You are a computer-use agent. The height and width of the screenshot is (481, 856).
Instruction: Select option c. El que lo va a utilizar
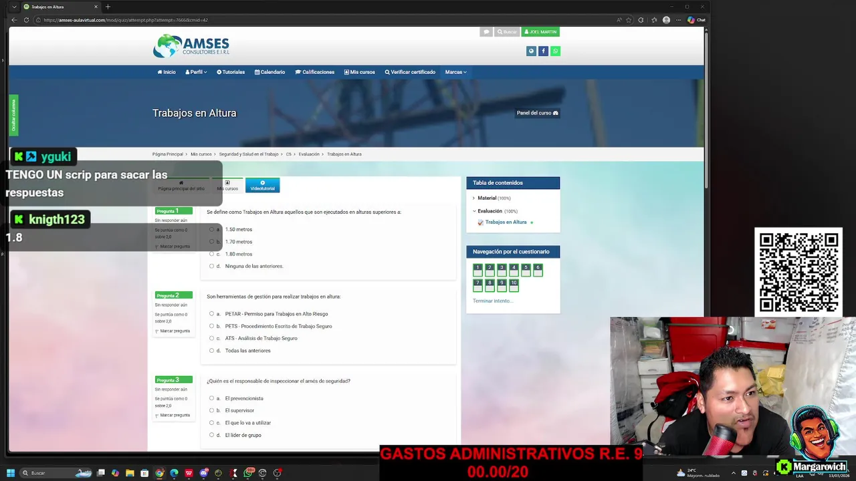211,423
